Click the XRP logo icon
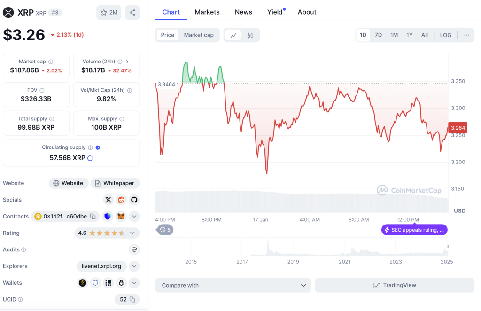The image size is (481, 311). coord(8,13)
